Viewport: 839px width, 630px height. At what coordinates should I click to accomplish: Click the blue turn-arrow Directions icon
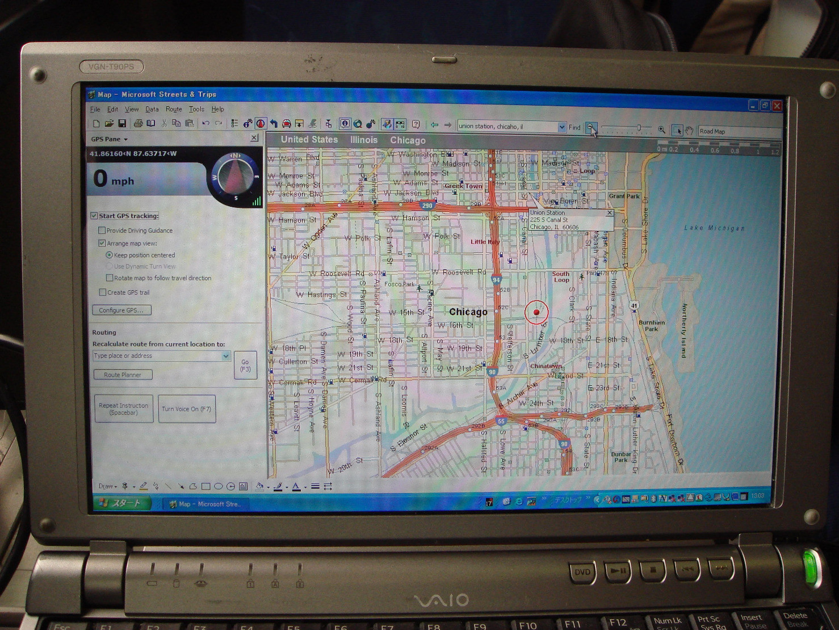click(x=274, y=123)
